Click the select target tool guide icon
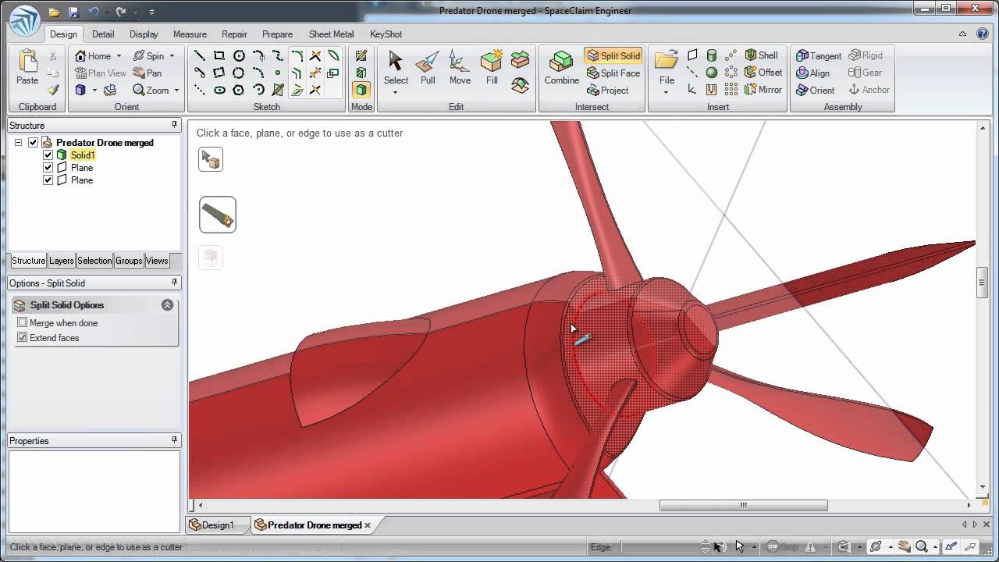The width and height of the screenshot is (999, 562). tap(211, 159)
